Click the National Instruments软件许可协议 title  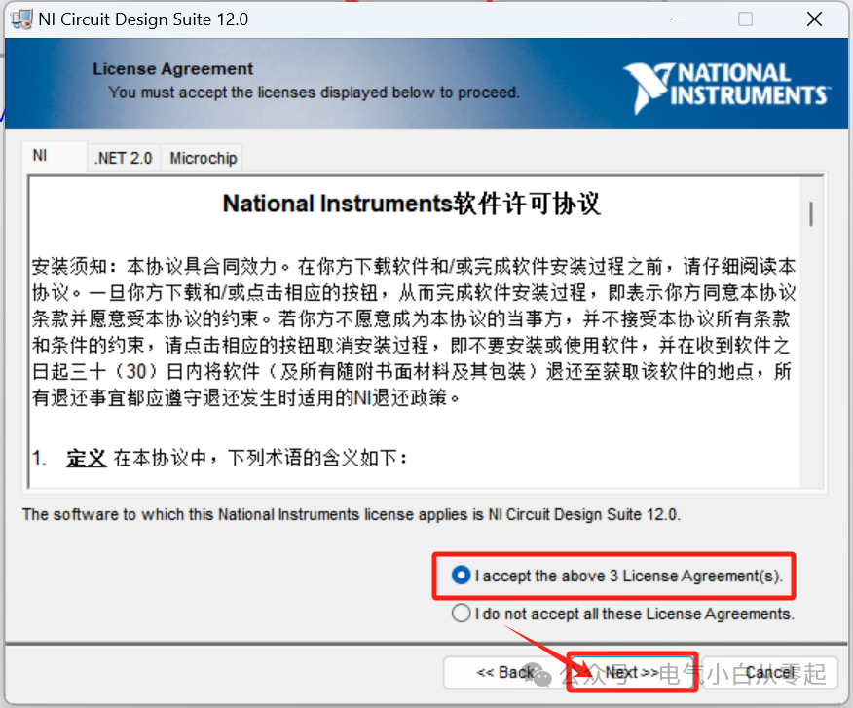pos(411,205)
